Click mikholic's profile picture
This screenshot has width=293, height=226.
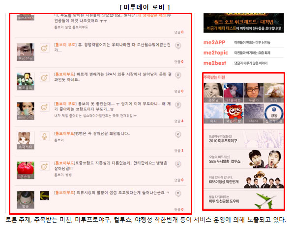coord(26,111)
